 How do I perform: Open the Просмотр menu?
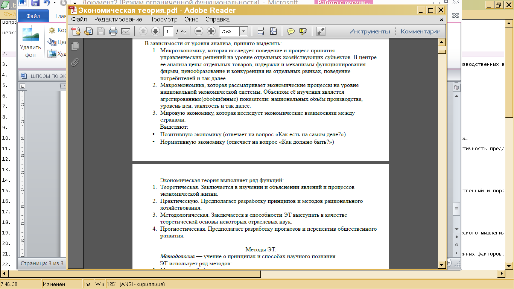pyautogui.click(x=163, y=19)
